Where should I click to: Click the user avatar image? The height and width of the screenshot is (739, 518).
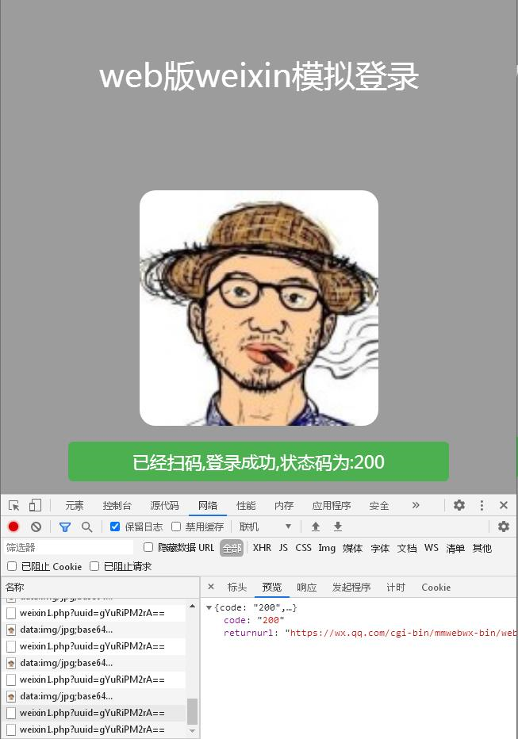259,308
